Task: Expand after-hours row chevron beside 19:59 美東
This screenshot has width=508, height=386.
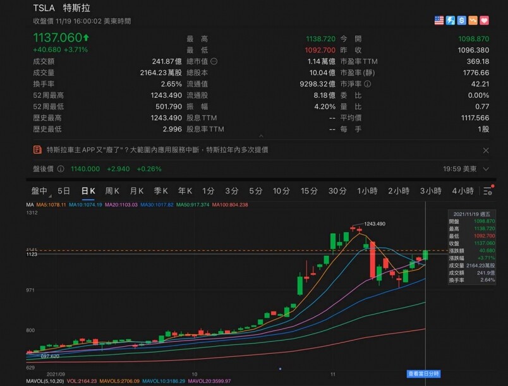Action: point(486,169)
